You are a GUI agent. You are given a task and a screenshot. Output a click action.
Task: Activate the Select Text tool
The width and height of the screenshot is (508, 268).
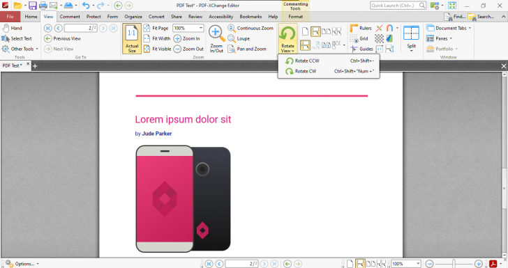pos(17,38)
